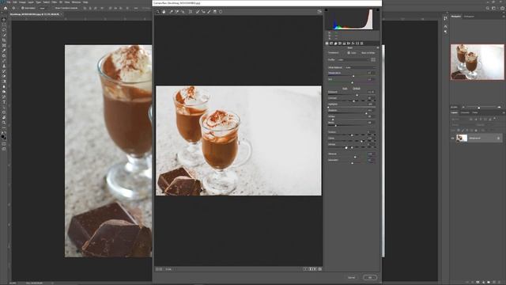Select the Targeted Adjustment tool in Camera Raw

pos(183,12)
